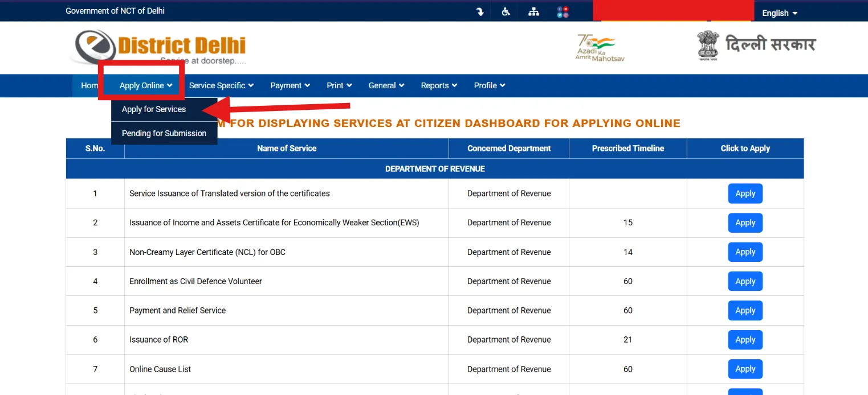This screenshot has height=395, width=868.
Task: Apply for Translated version of certificates service
Action: tap(745, 194)
